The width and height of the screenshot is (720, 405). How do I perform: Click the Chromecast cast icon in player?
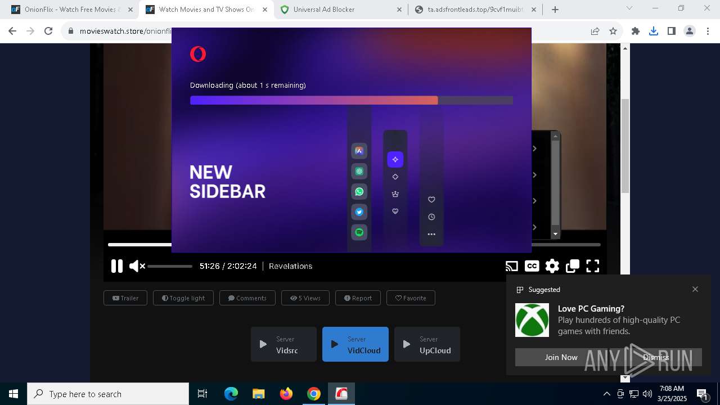(511, 266)
